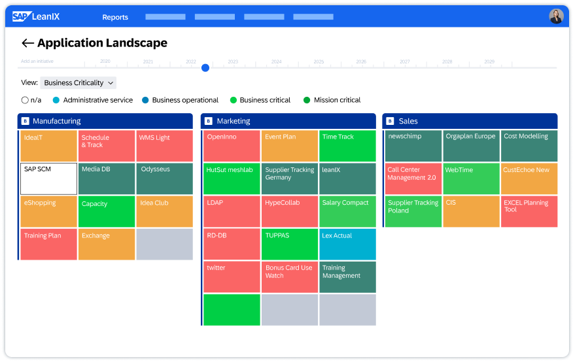Select the Event Plan tile
573x361 pixels.
click(289, 146)
